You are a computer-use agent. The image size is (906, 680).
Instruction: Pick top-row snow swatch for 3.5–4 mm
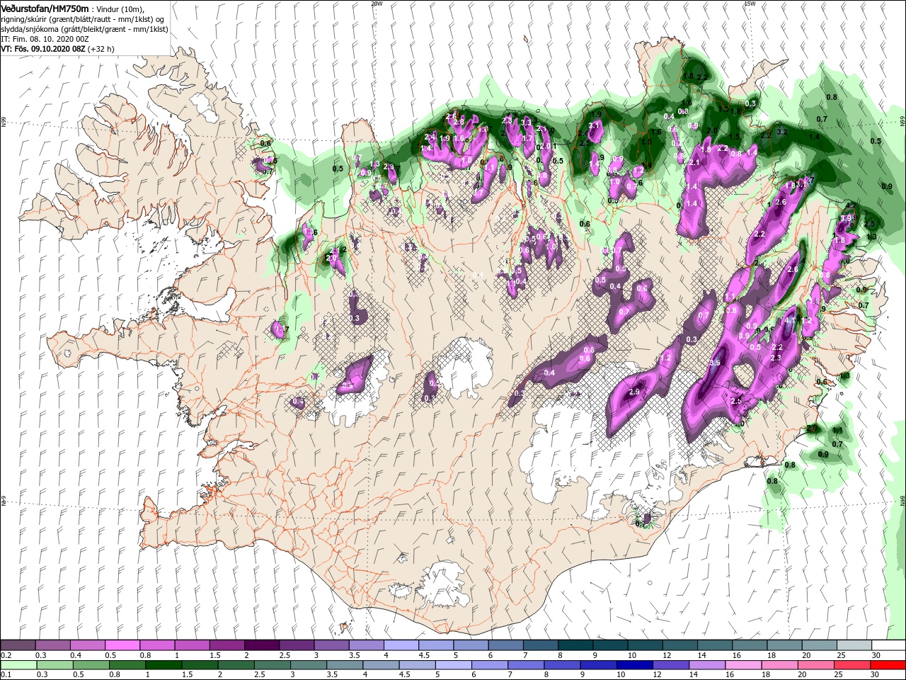tap(366, 645)
